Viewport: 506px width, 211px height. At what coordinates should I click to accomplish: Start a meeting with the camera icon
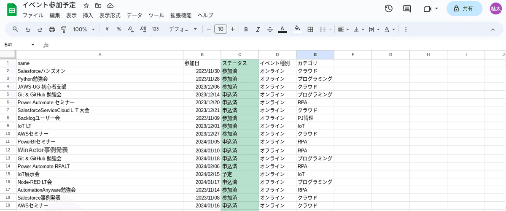coord(428,8)
